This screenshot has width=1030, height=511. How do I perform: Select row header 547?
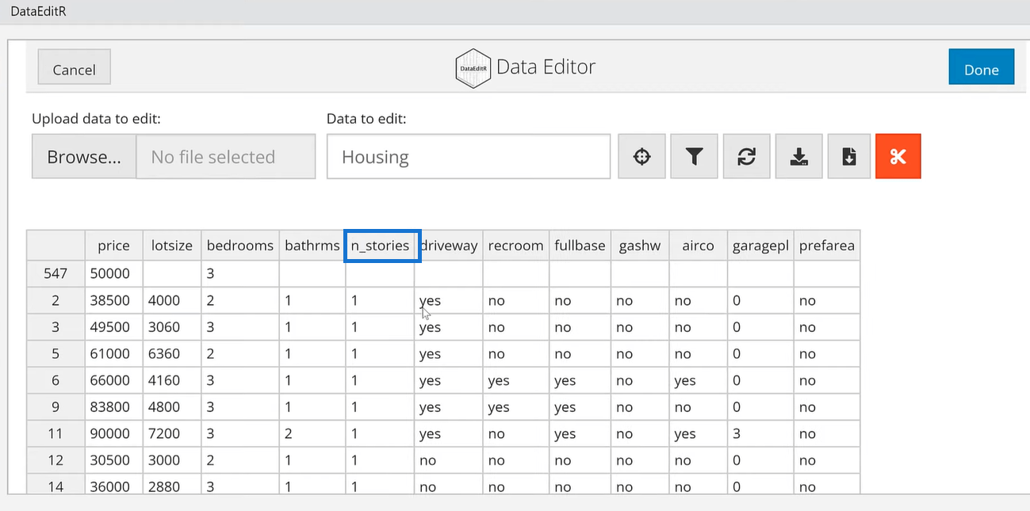[56, 273]
